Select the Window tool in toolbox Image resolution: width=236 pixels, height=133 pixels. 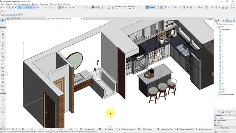click(x=3, y=38)
